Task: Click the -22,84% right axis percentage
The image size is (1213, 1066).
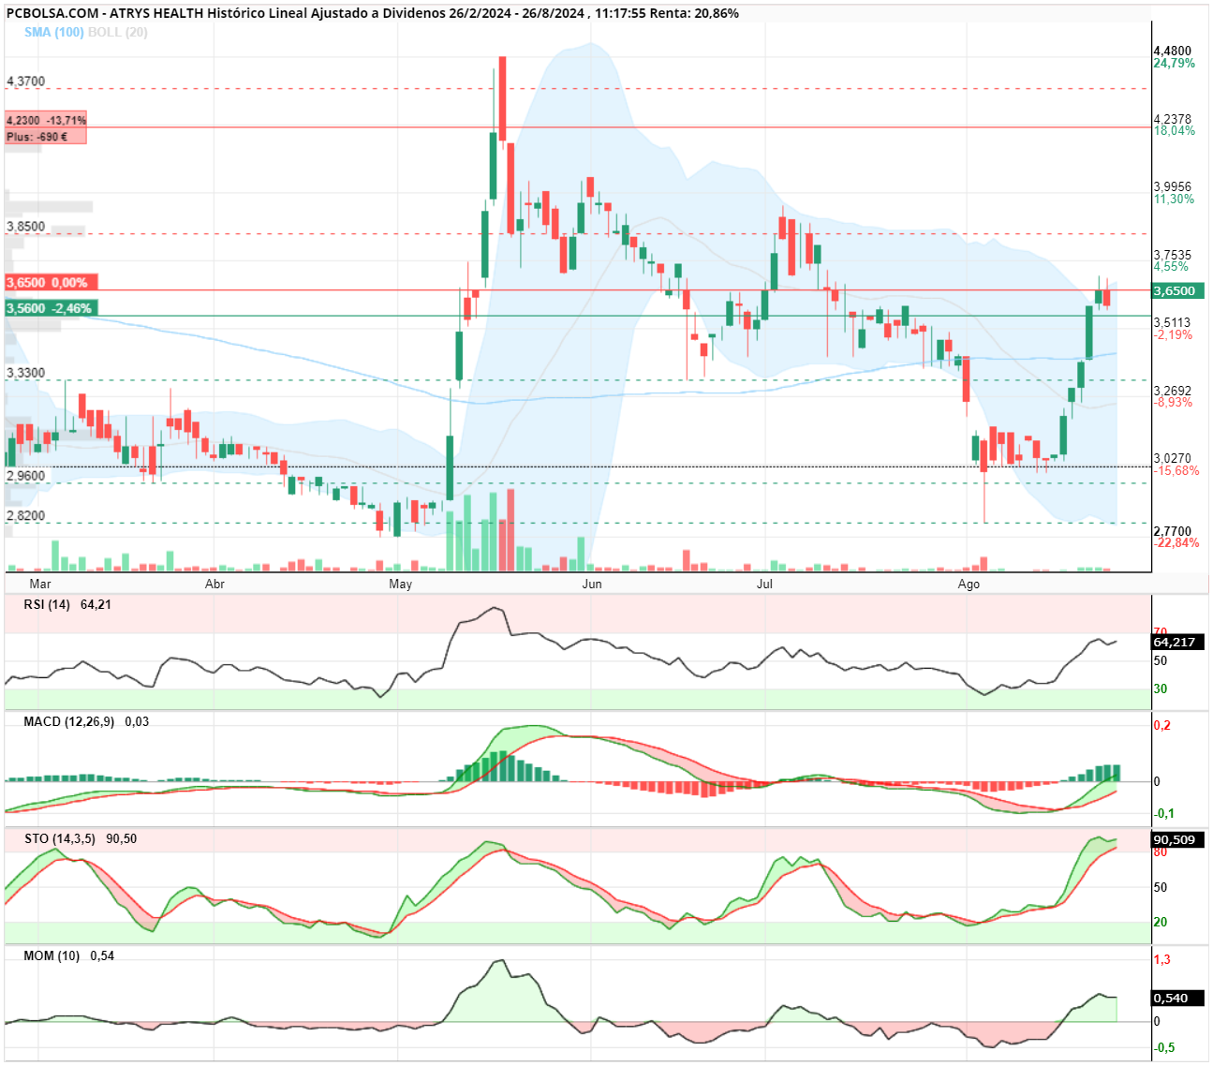Action: click(1176, 543)
